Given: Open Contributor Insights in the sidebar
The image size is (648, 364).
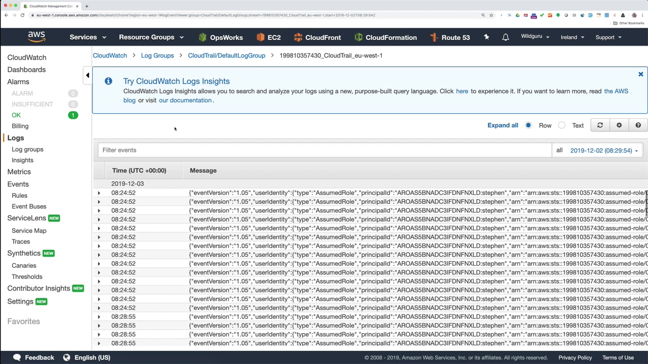Looking at the screenshot, I should [x=38, y=288].
